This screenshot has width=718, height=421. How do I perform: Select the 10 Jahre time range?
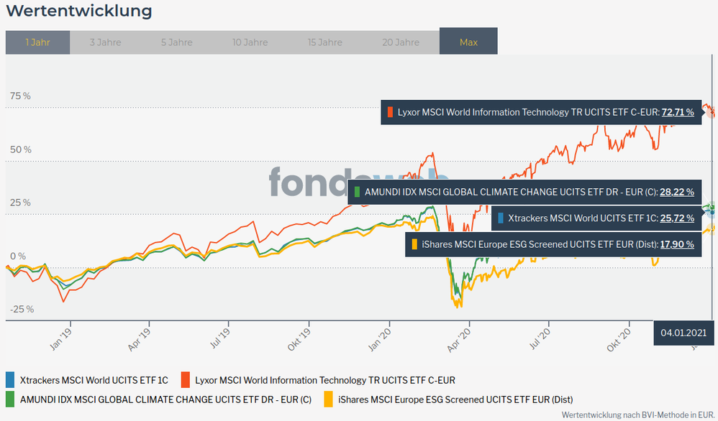(251, 42)
